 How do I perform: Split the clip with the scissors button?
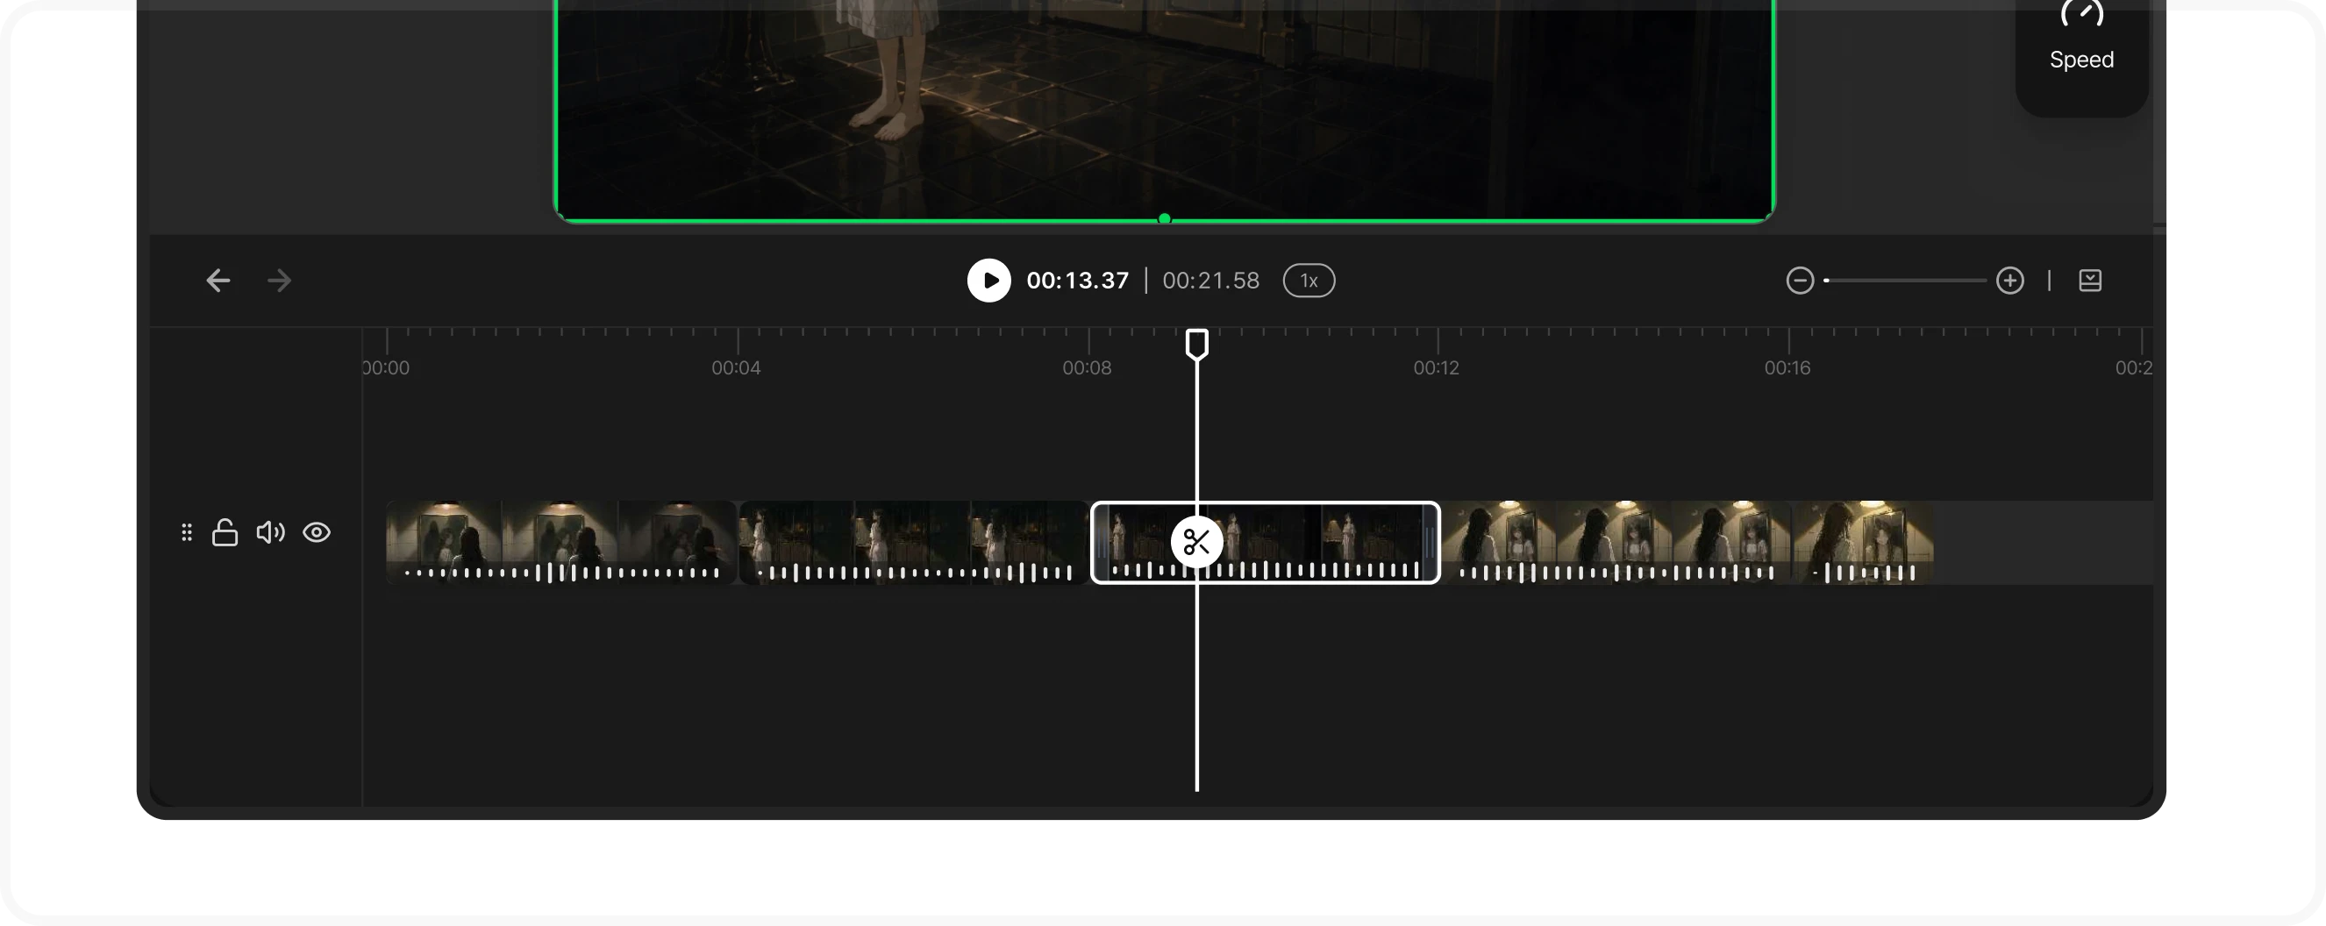pos(1196,543)
